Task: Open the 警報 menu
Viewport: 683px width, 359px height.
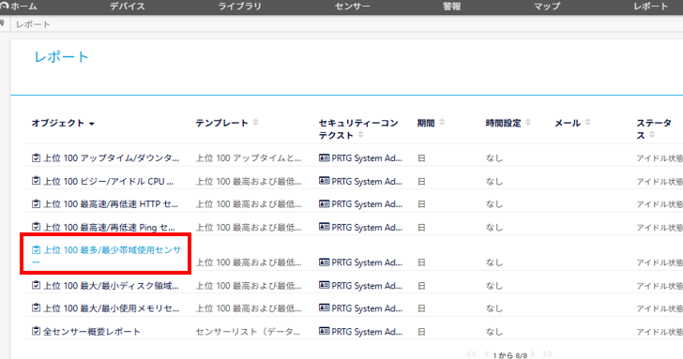Action: click(451, 7)
